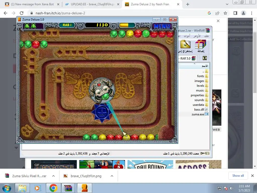Click the share page icon in Chrome

(217, 13)
